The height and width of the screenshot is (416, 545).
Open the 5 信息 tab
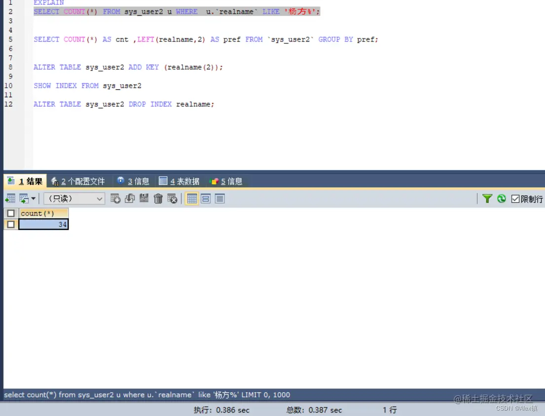pyautogui.click(x=226, y=181)
